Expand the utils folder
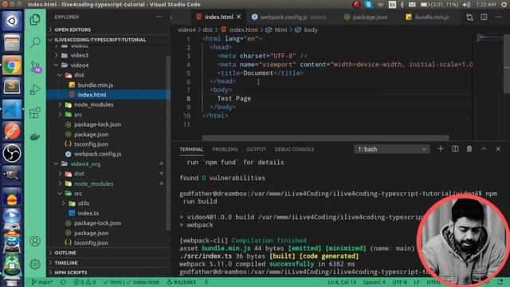 coord(109,203)
